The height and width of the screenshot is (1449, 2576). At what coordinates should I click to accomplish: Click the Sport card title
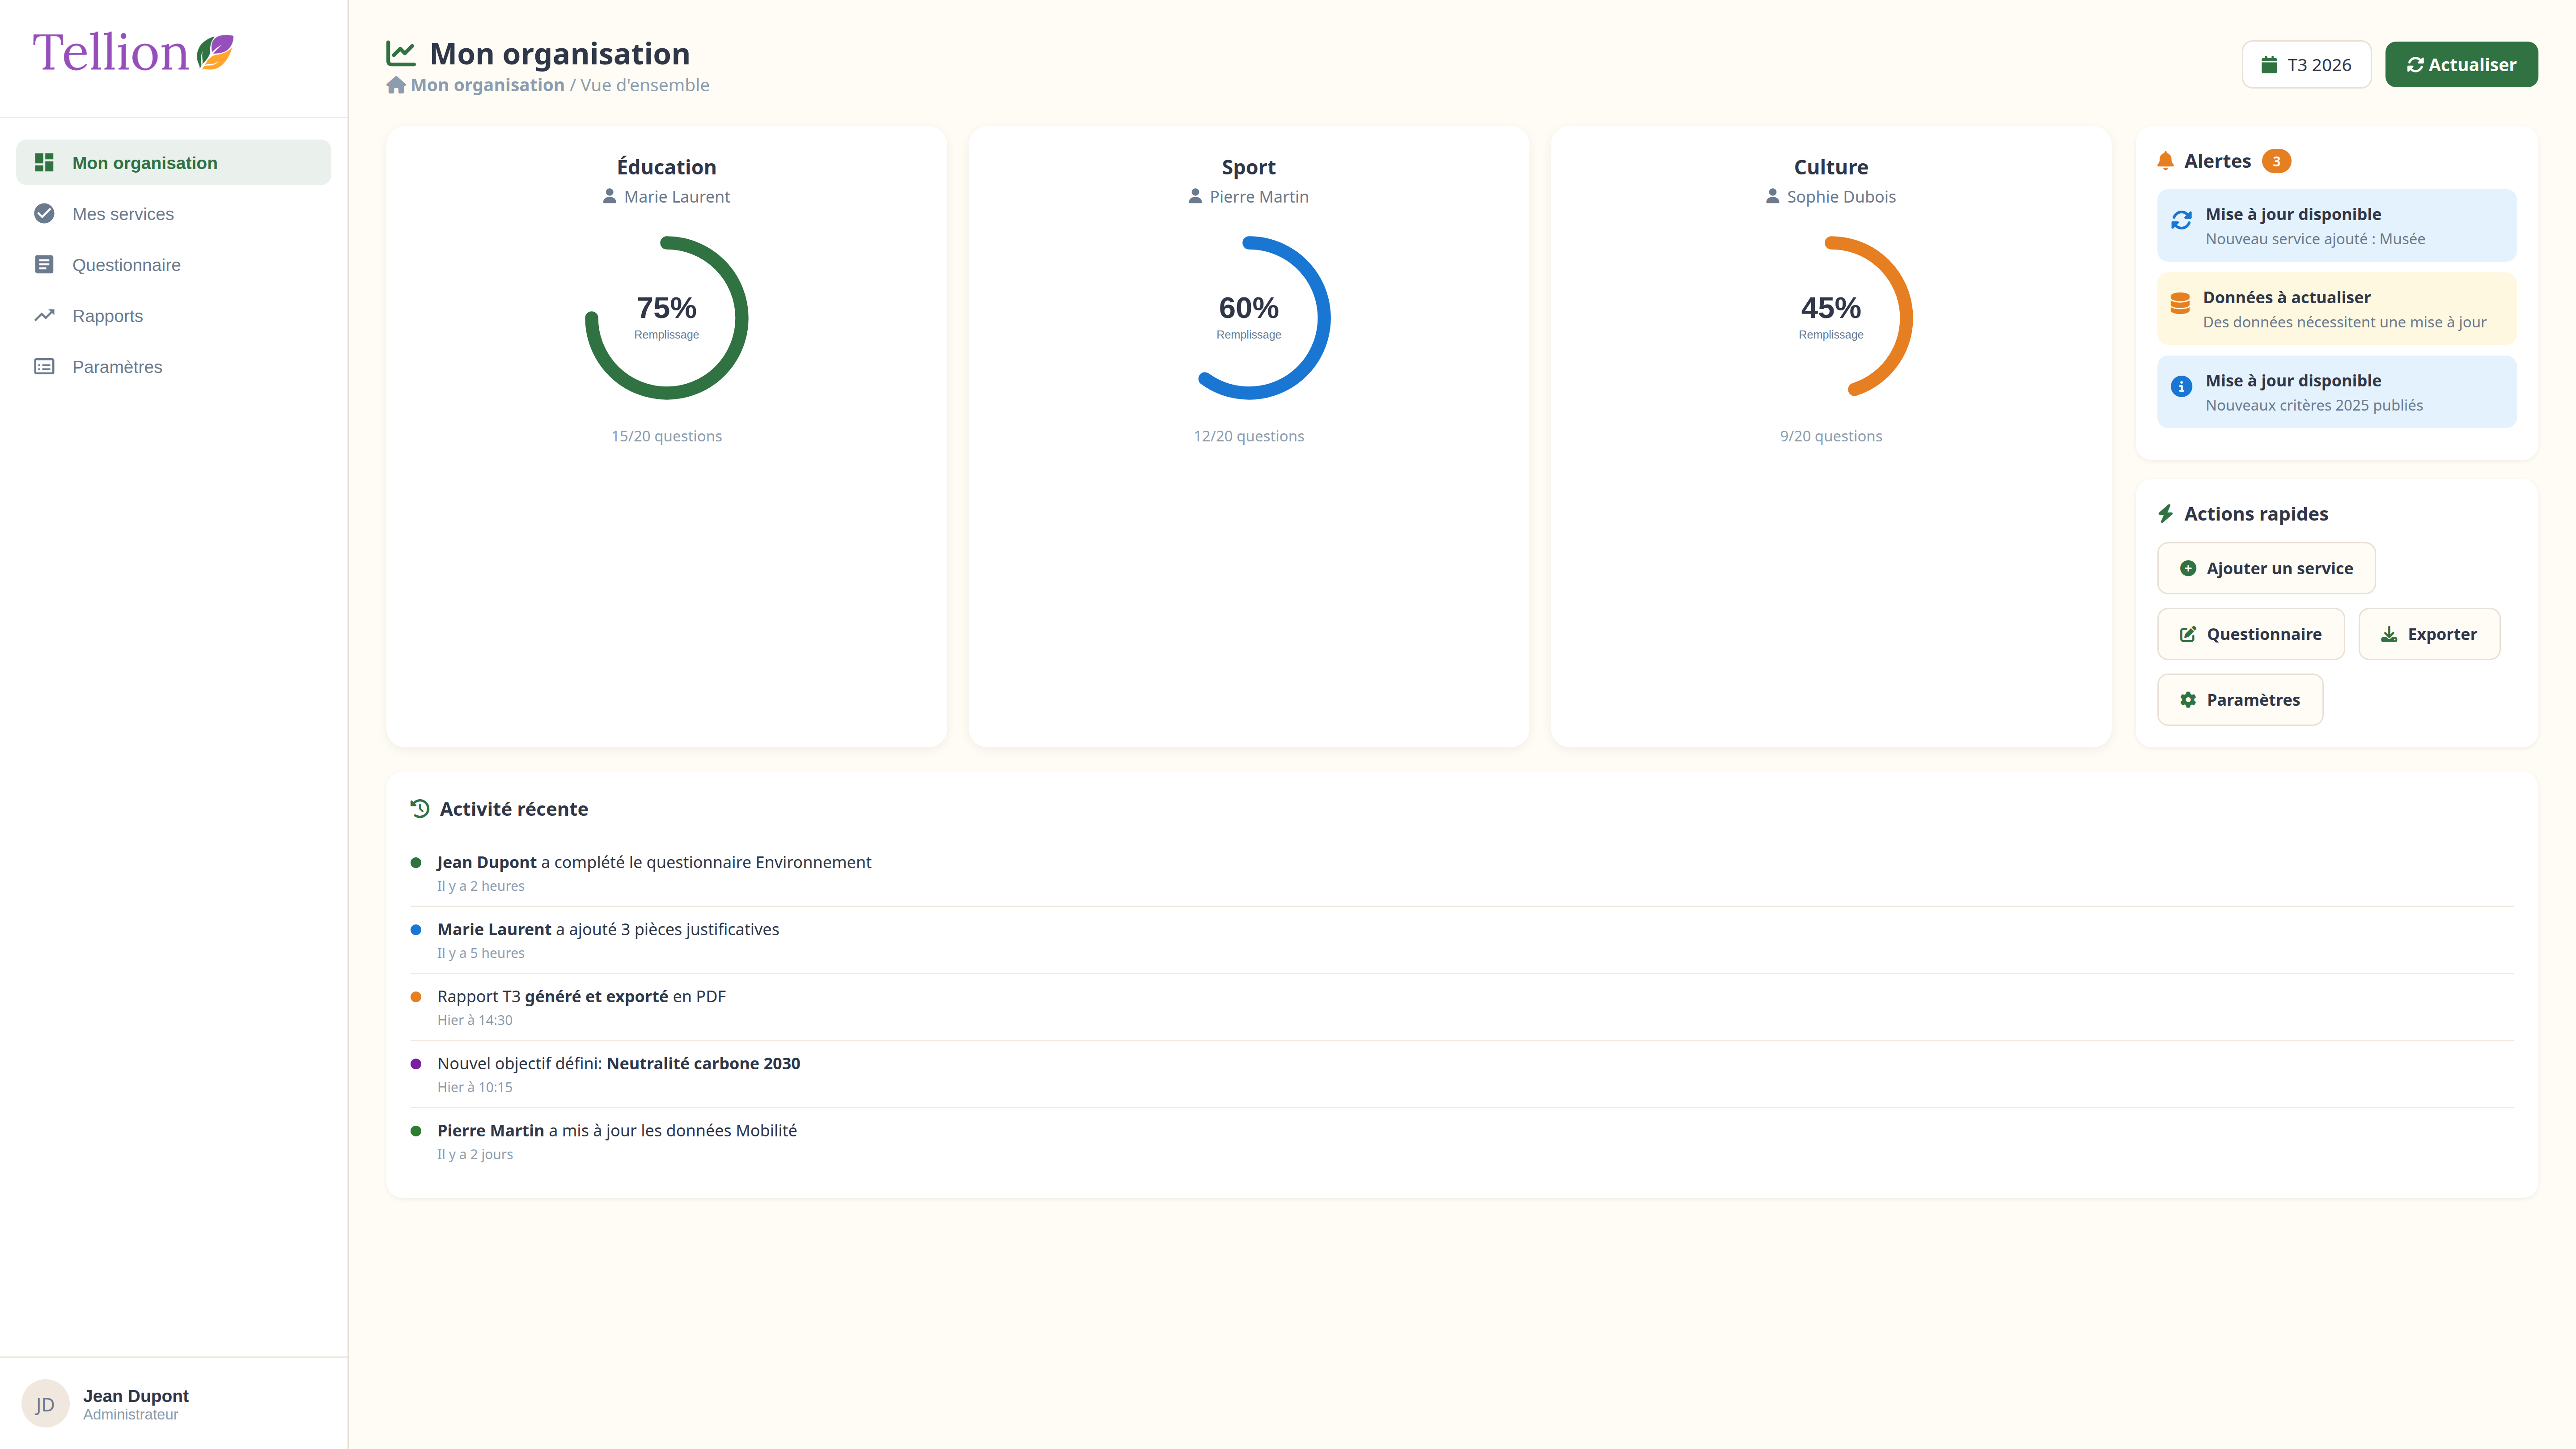(x=1248, y=167)
